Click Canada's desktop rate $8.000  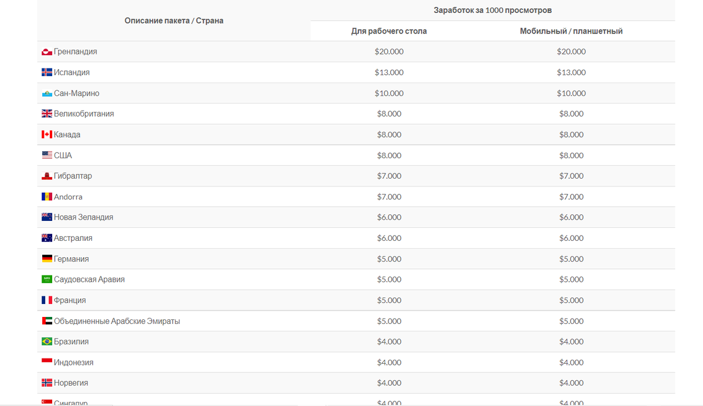click(x=389, y=135)
